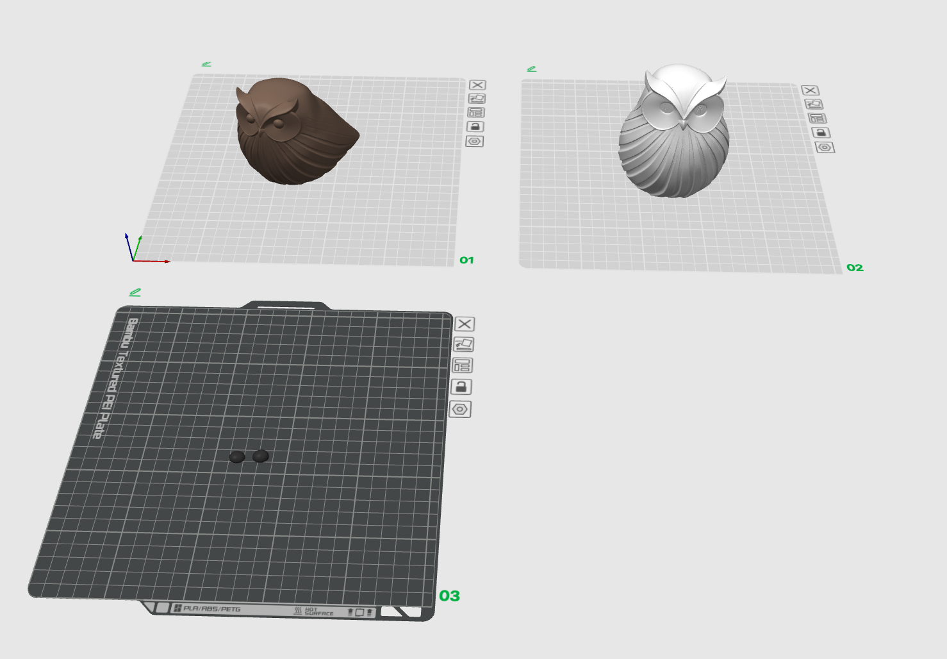947x659 pixels.
Task: Click the green 03 plate number
Action: 449,596
